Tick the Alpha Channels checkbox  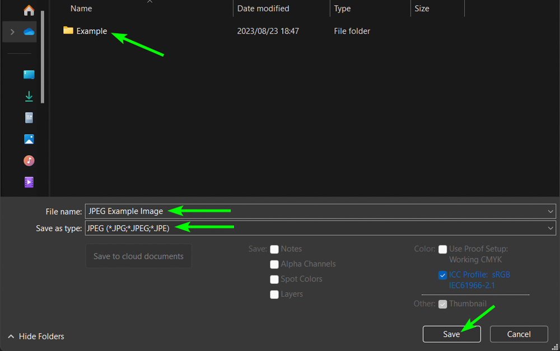[274, 264]
